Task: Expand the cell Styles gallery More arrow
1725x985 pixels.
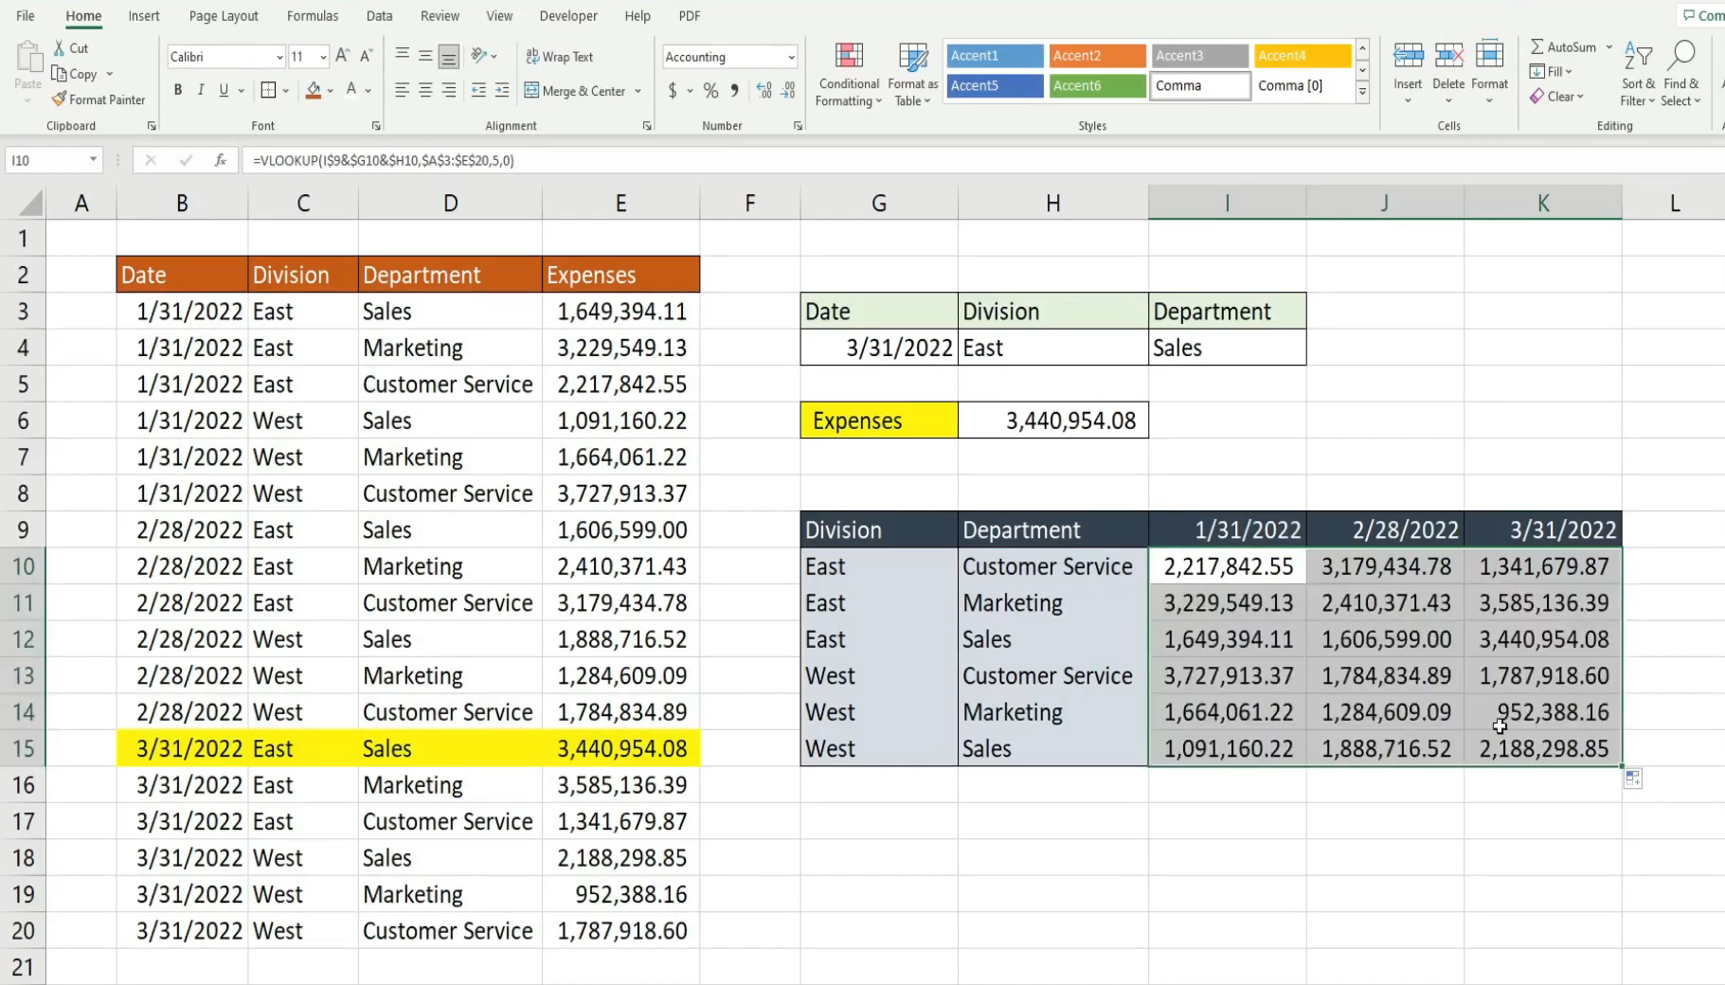Action: (x=1362, y=92)
